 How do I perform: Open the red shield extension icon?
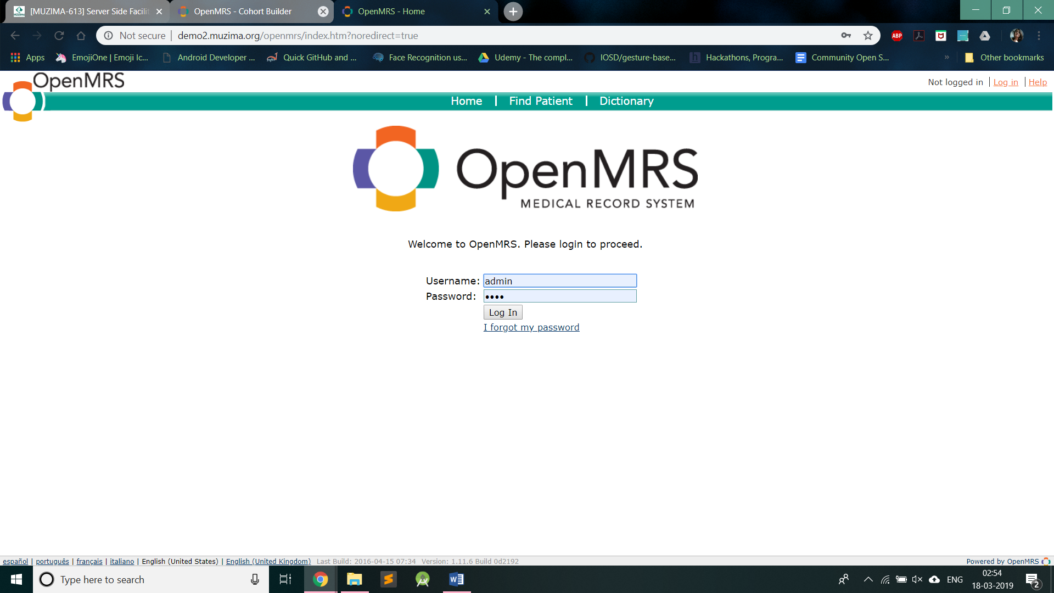[941, 36]
